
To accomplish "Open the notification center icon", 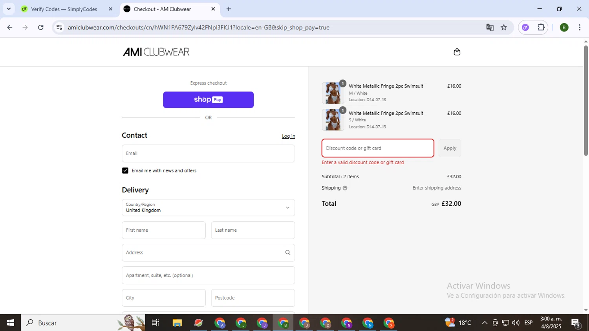I will (576, 323).
